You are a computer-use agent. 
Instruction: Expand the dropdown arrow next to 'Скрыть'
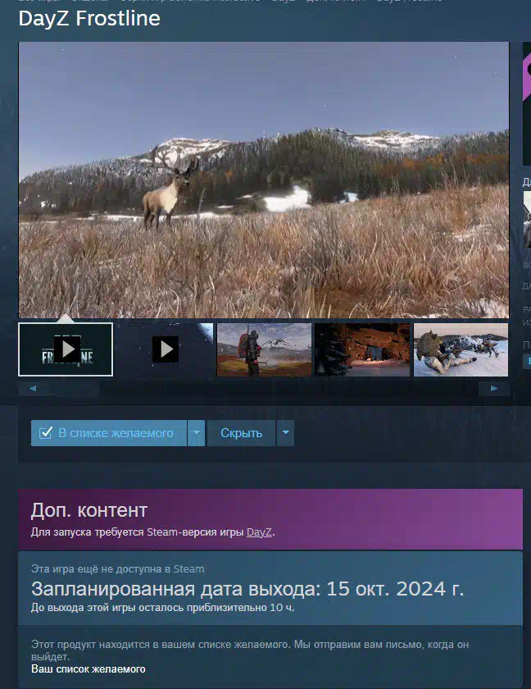[286, 433]
